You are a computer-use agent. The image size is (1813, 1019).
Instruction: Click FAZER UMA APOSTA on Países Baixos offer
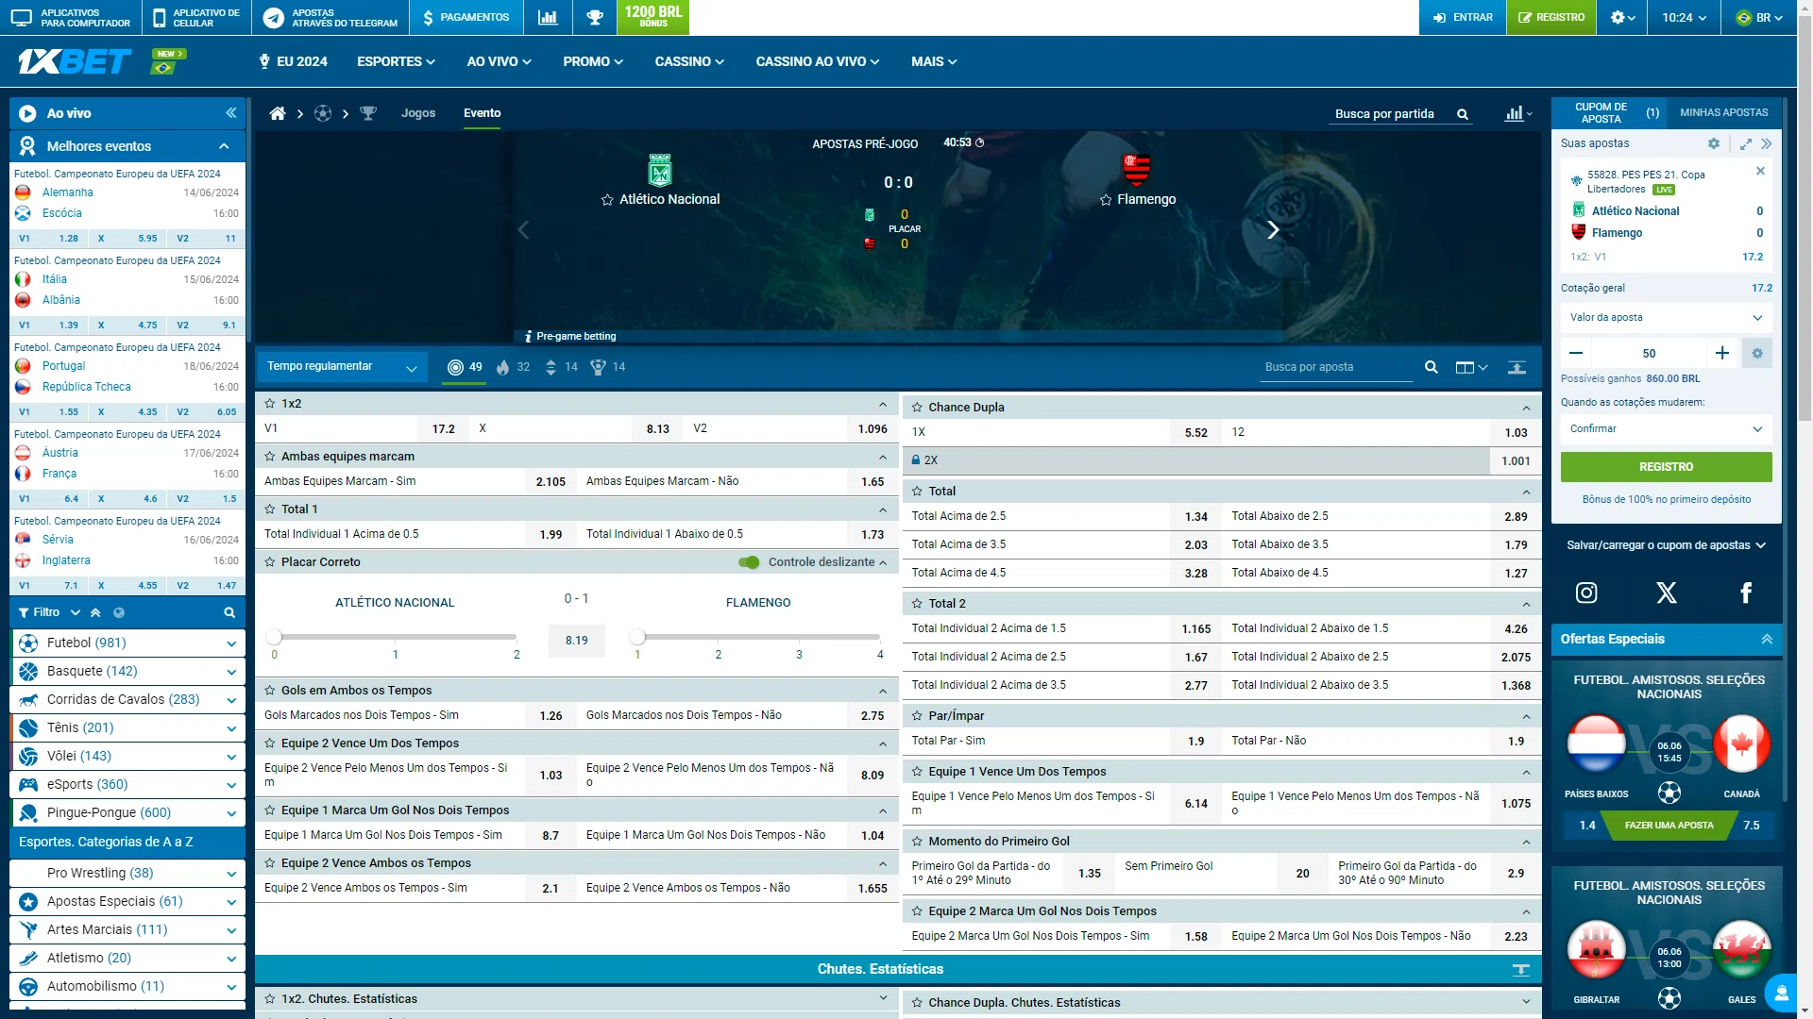(x=1669, y=826)
